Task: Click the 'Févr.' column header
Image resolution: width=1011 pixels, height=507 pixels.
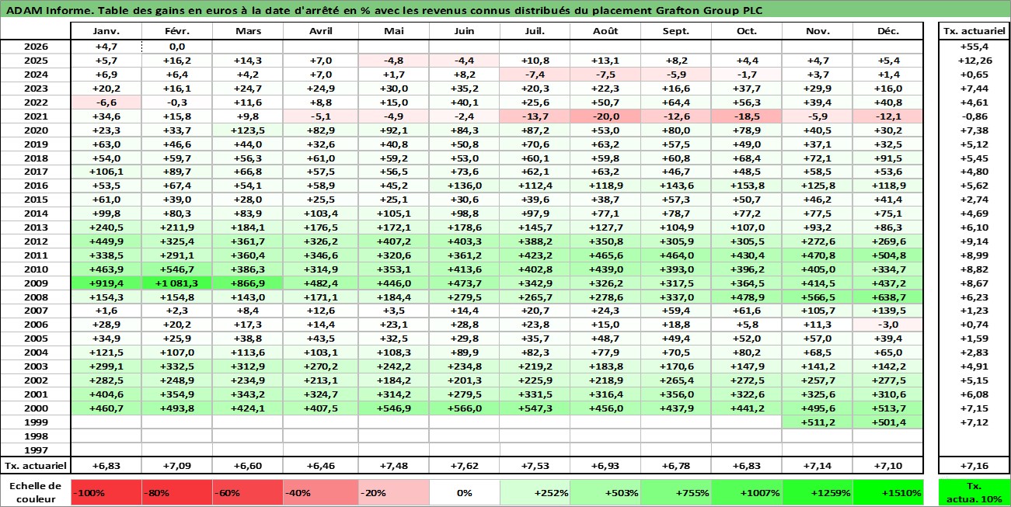Action: tap(177, 31)
